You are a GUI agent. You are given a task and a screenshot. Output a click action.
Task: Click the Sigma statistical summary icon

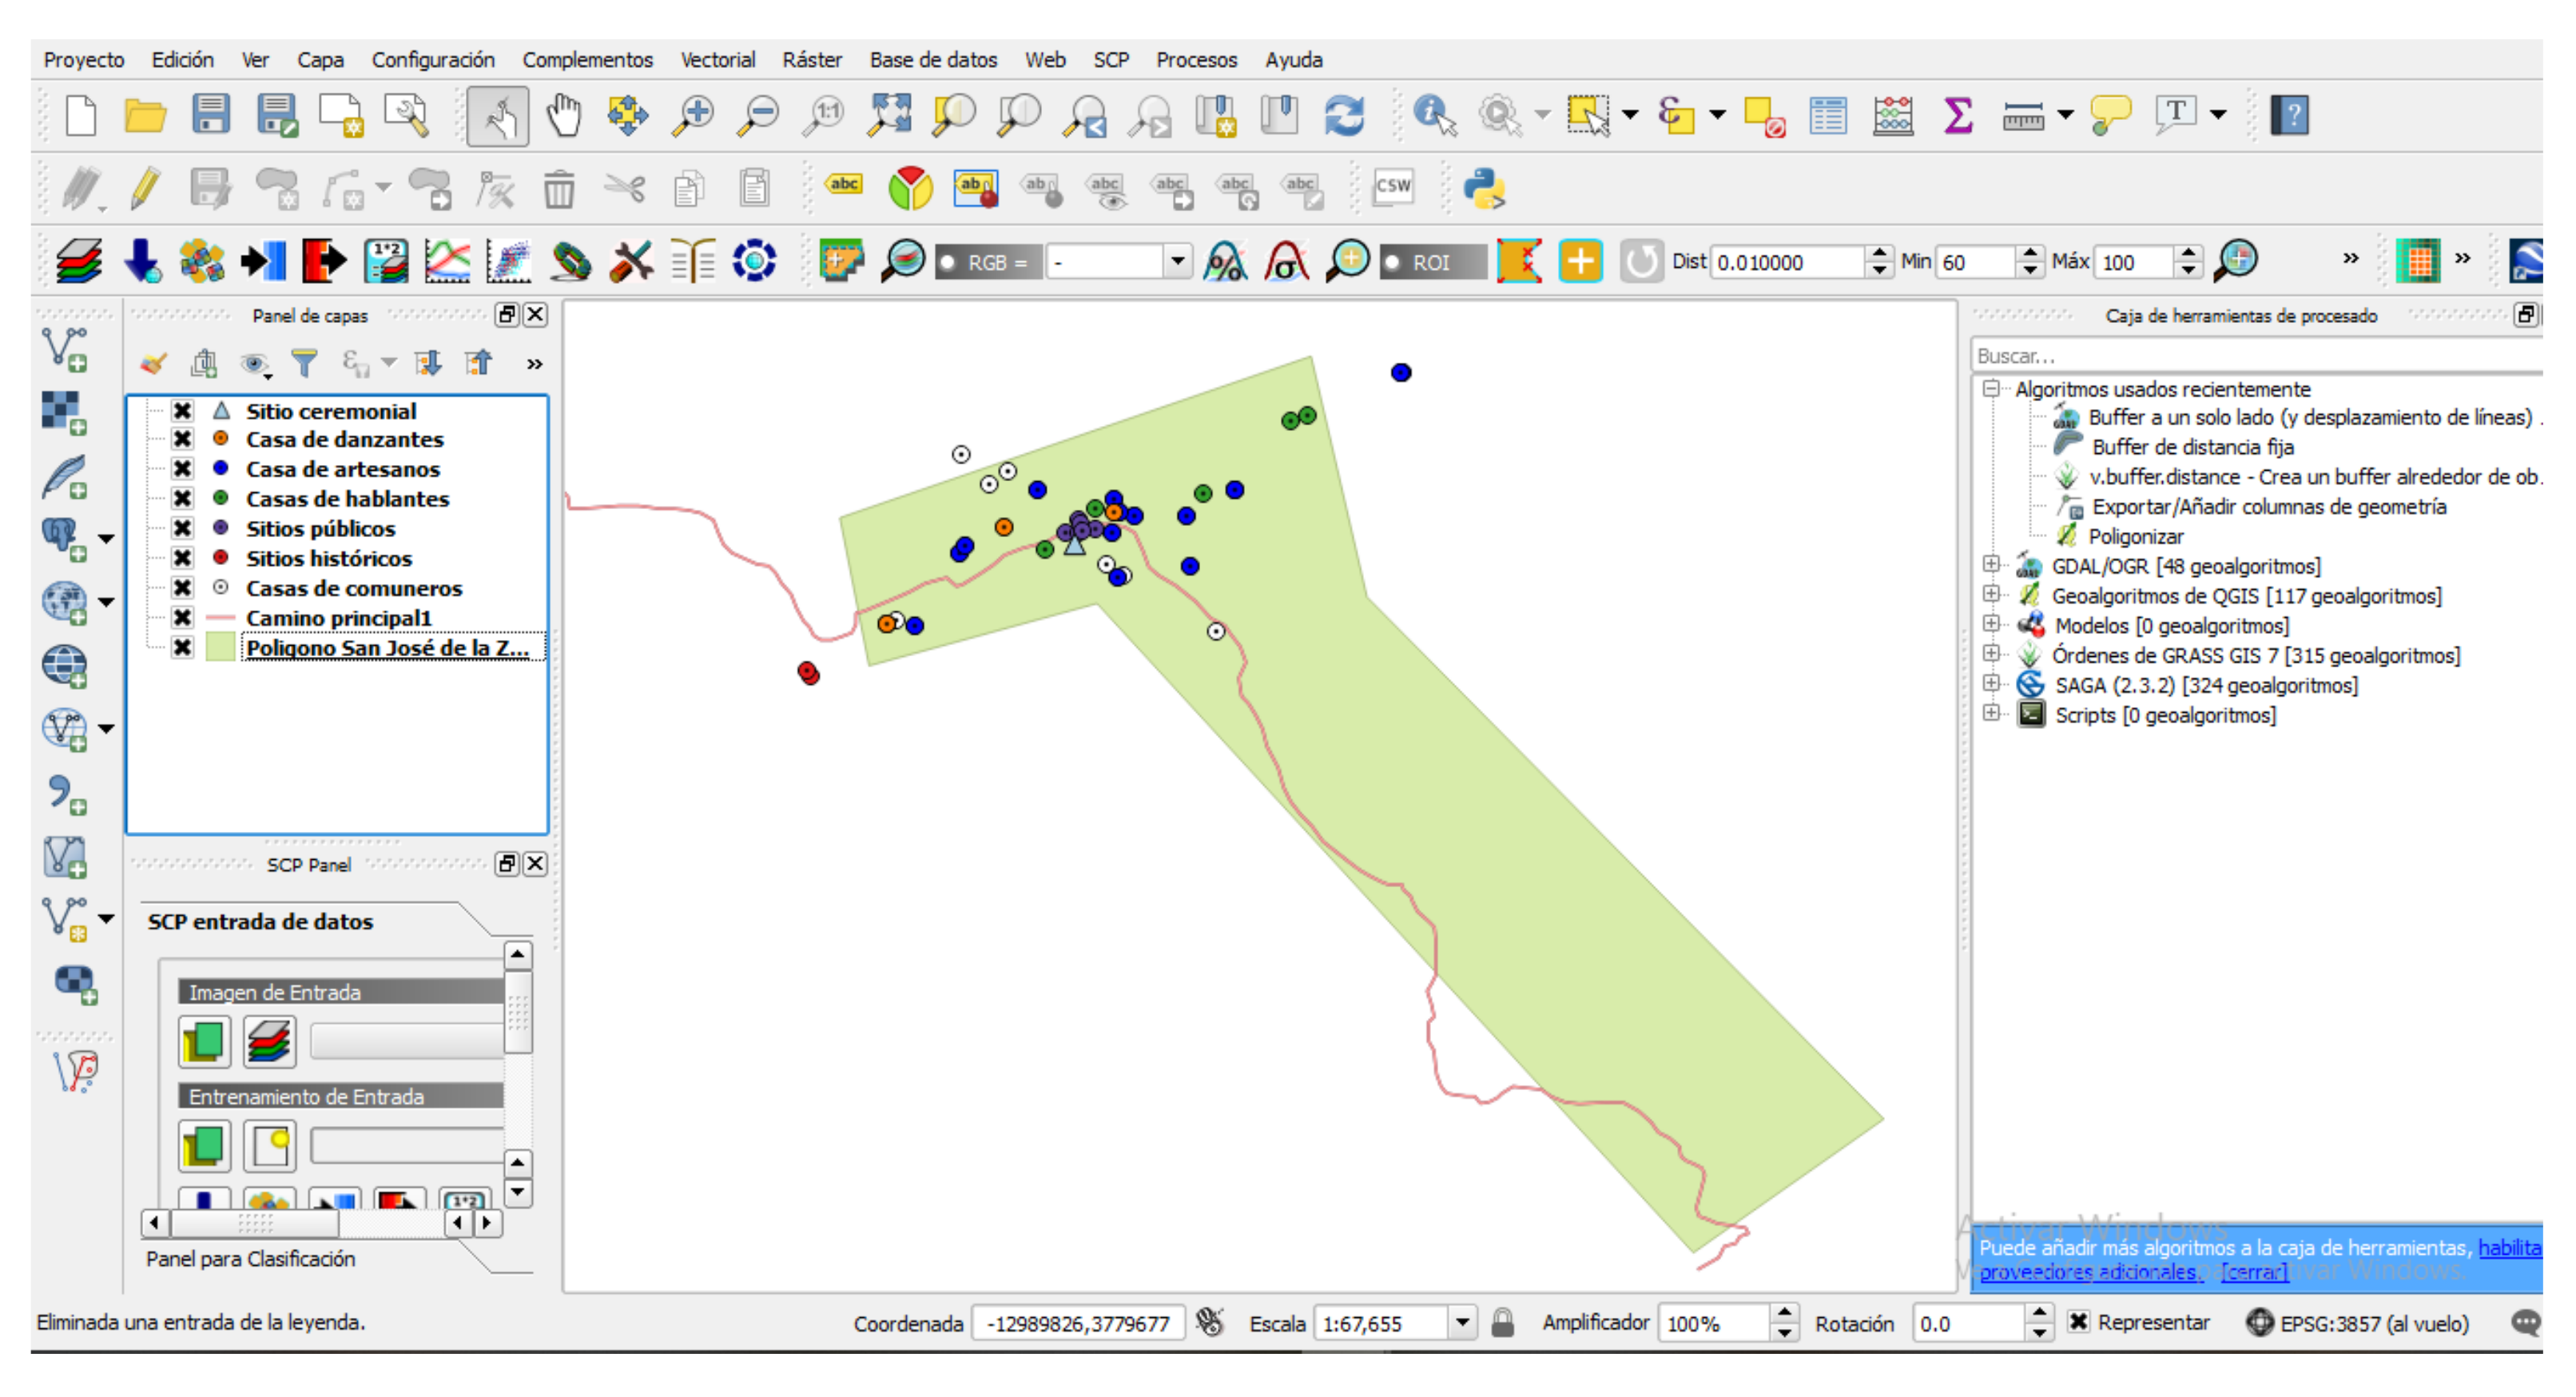(x=1957, y=116)
